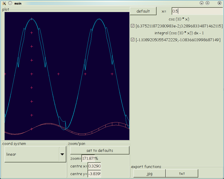The height and width of the screenshot is (179, 224).
Task: Click the centre y input field
Action: pos(94,174)
